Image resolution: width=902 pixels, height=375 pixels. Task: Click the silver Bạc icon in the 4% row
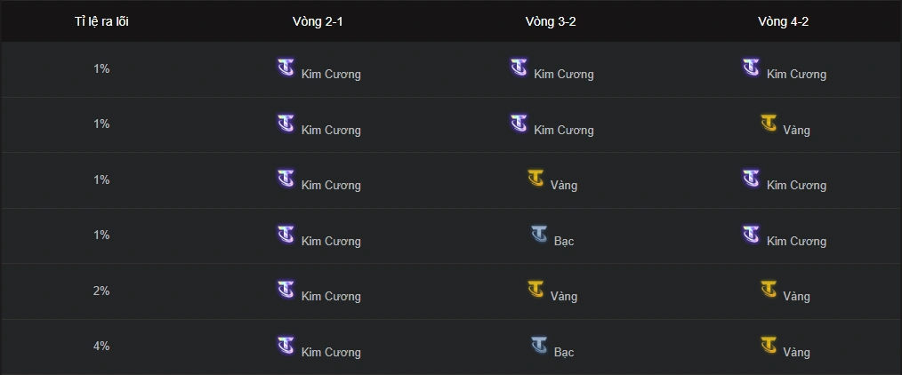point(539,345)
